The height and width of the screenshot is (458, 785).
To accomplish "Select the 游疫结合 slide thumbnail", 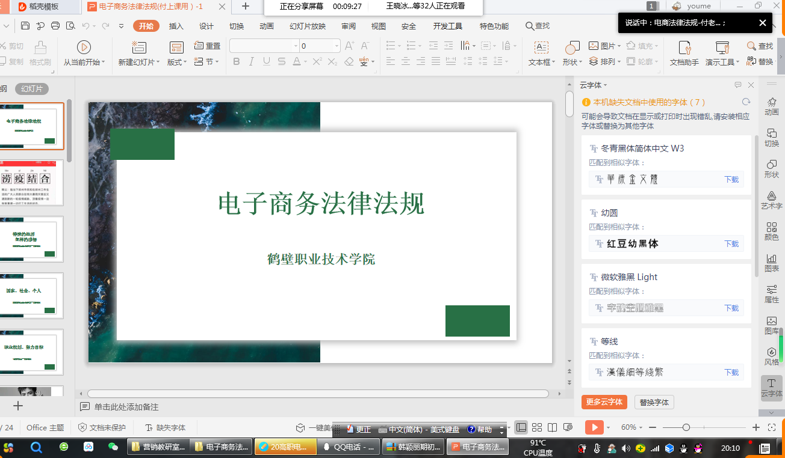I will click(x=31, y=183).
